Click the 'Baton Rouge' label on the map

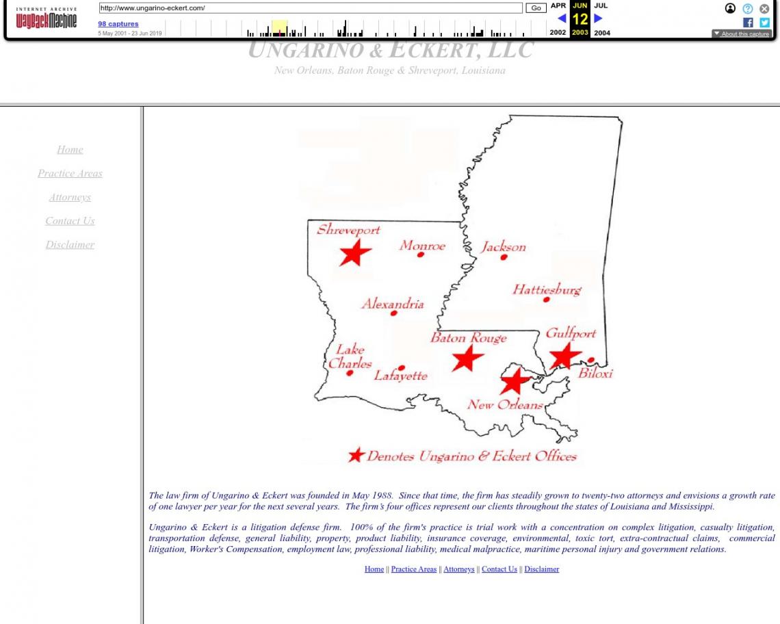[469, 338]
